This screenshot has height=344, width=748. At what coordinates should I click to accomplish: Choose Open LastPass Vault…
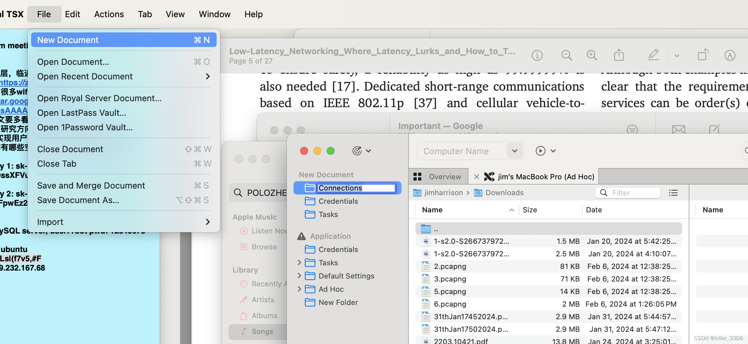pyautogui.click(x=124, y=113)
